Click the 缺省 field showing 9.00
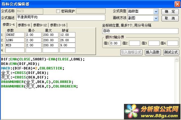The image size is (181, 120). pos(67,45)
